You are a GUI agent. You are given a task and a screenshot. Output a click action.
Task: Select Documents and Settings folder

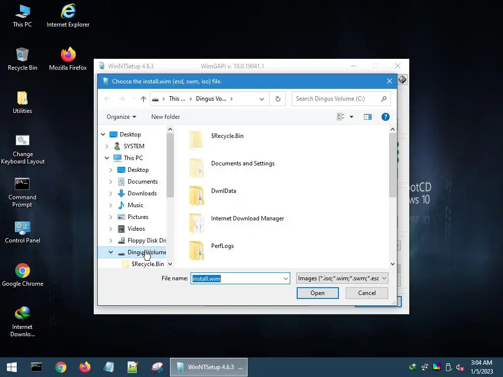tap(243, 163)
